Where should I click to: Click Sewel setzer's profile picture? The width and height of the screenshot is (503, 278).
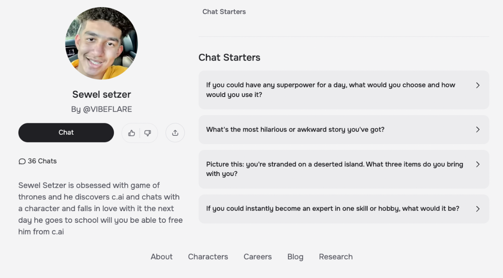click(101, 43)
